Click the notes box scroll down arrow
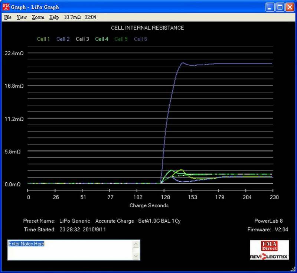The height and width of the screenshot is (273, 297). point(136,256)
